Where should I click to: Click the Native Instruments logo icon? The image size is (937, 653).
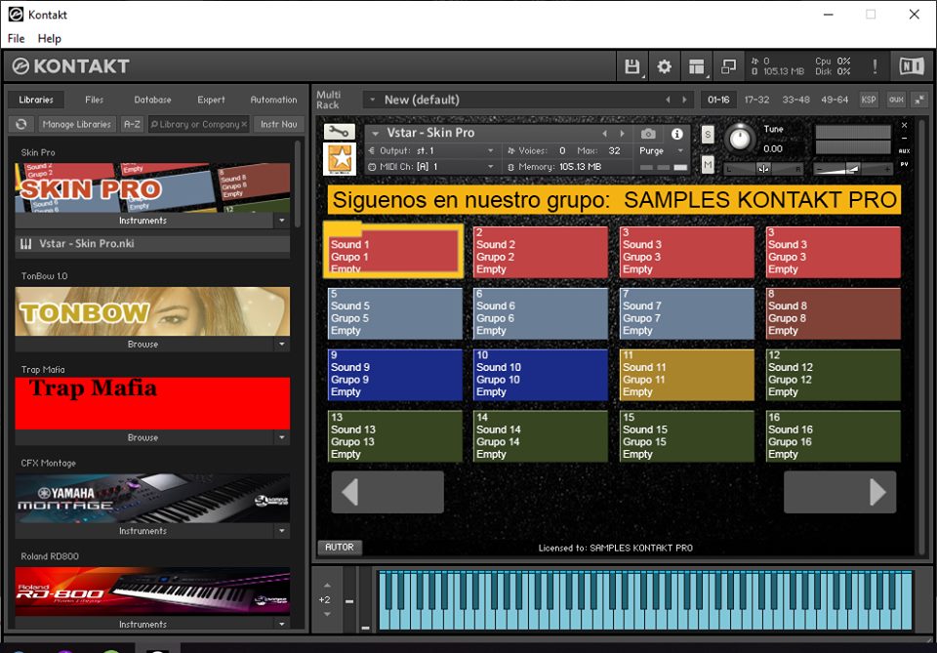click(x=914, y=65)
